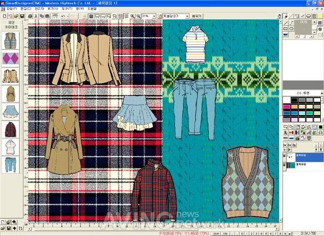The width and height of the screenshot is (324, 236).
Task: Open the View (V) menu
Action: (53, 9)
